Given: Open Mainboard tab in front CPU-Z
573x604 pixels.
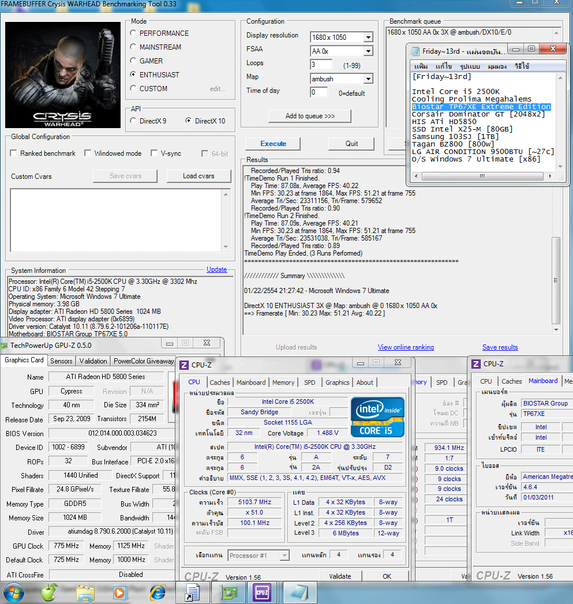Looking at the screenshot, I should pyautogui.click(x=251, y=382).
